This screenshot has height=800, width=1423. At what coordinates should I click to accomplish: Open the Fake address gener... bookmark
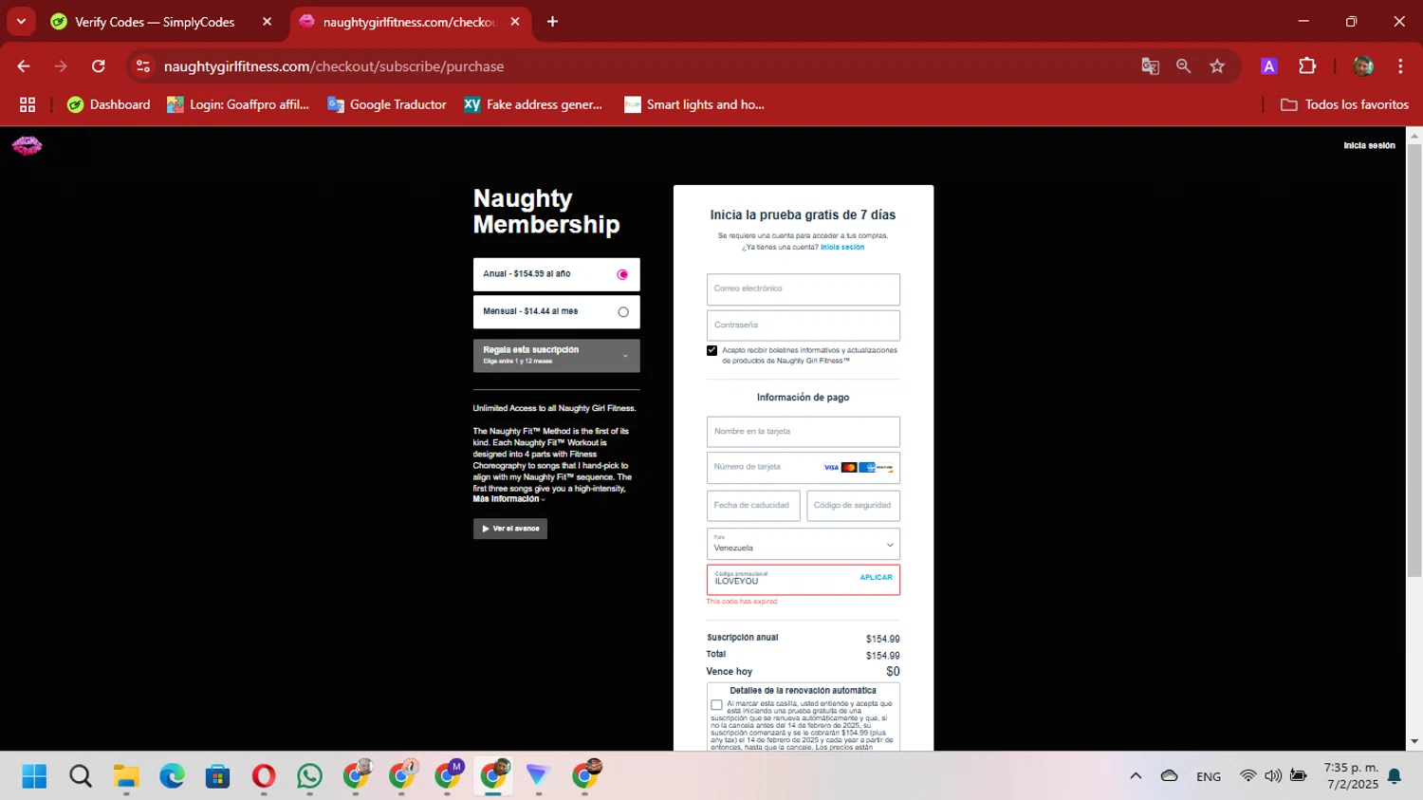pos(533,104)
